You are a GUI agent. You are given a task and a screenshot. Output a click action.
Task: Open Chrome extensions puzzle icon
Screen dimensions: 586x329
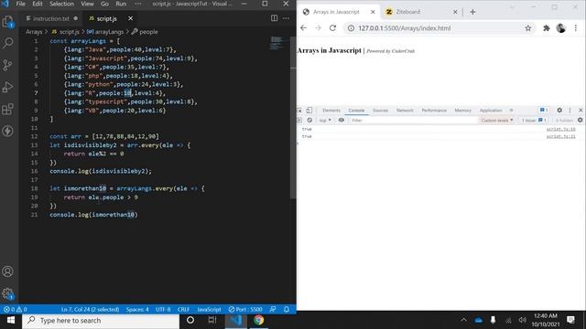coord(547,28)
